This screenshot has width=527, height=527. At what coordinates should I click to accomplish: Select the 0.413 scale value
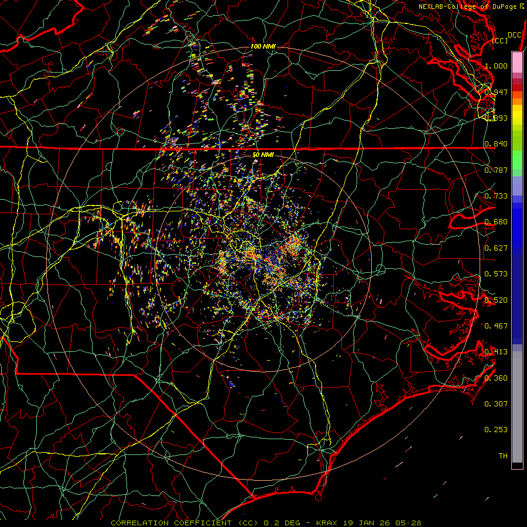496,352
